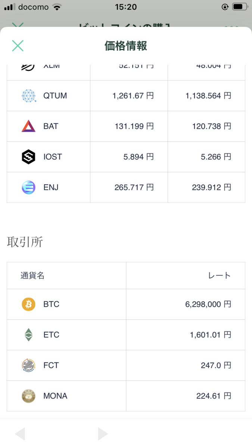Tap the partially hidden XLM icon
This screenshot has width=252, height=448.
coord(29,67)
